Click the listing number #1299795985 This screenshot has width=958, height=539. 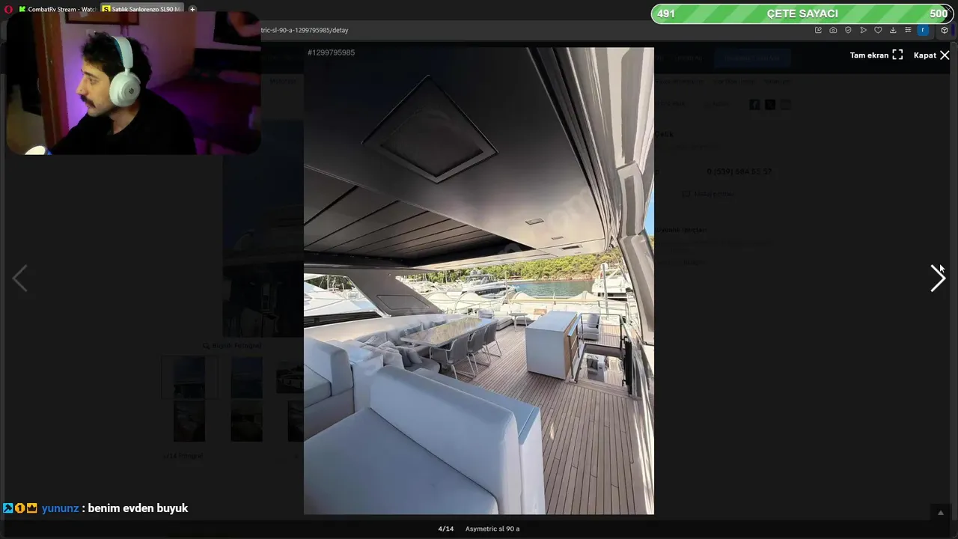[x=331, y=52]
